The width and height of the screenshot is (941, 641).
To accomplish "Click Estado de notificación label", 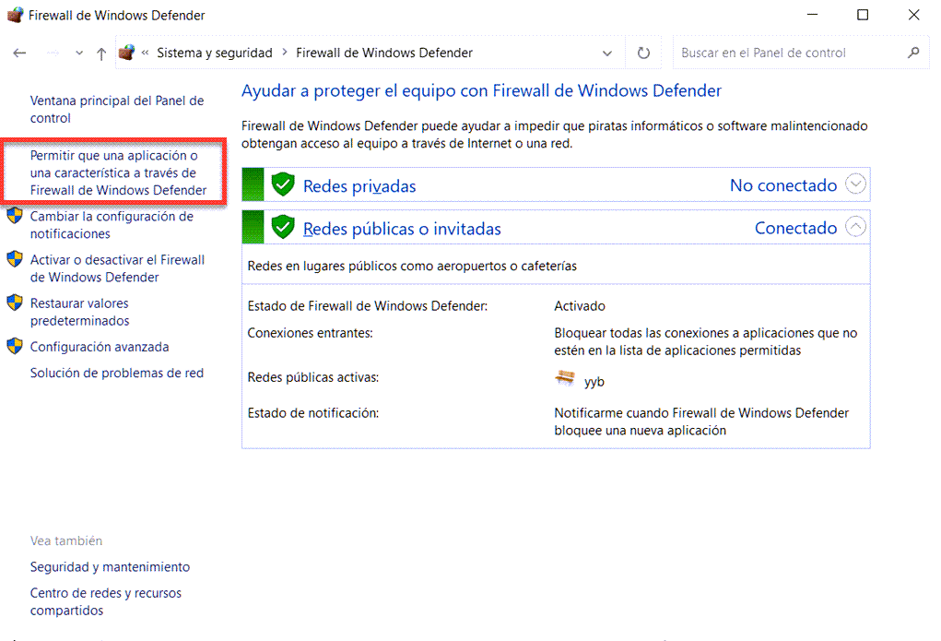I will click(313, 412).
